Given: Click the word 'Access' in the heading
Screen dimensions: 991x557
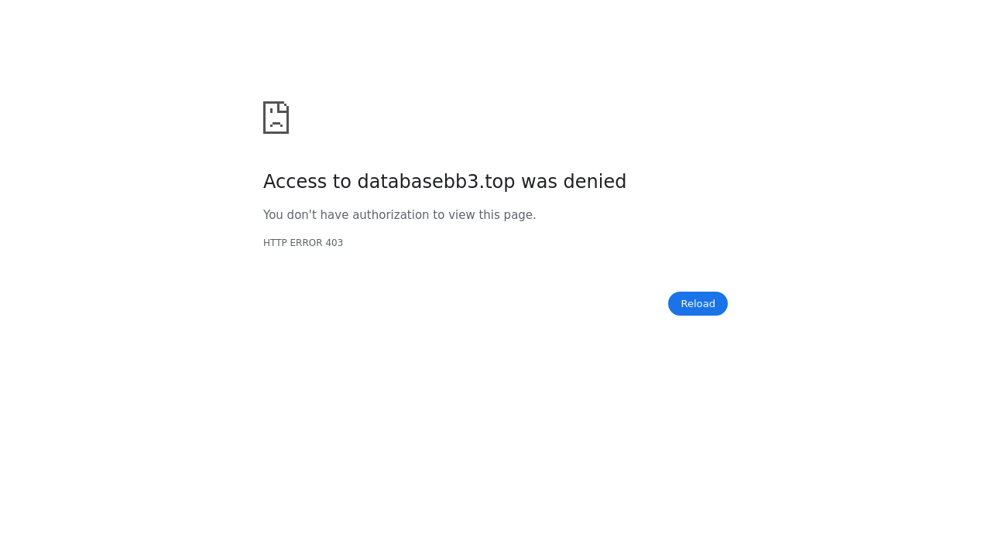Looking at the screenshot, I should (x=296, y=182).
